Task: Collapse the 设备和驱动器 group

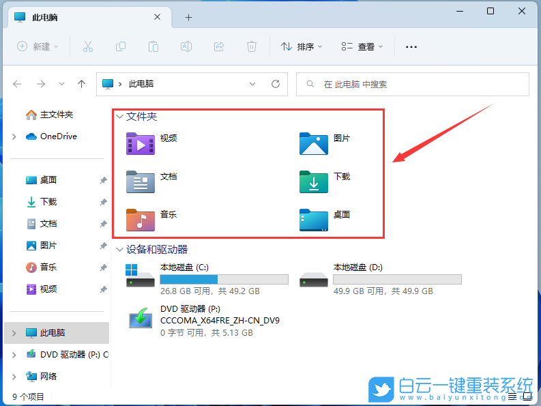Action: (119, 250)
